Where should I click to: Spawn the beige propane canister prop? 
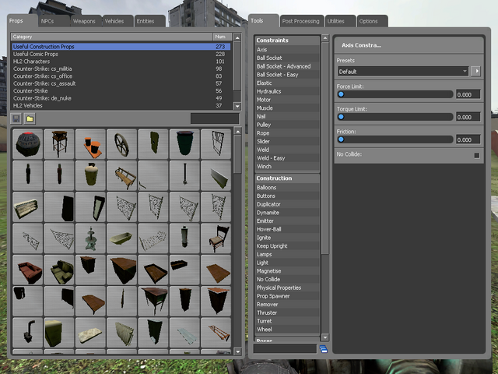click(x=90, y=175)
